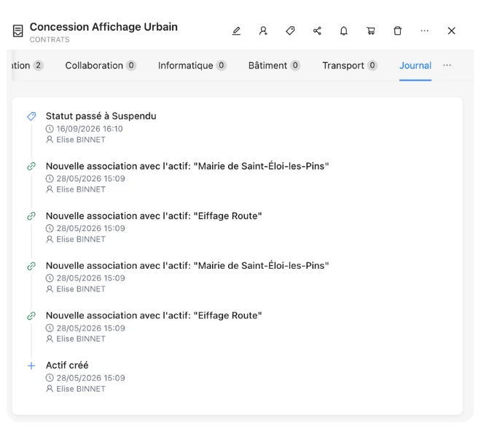This screenshot has height=437, width=481.
Task: Close the Concession Affichage Urbain panel
Action: (x=451, y=31)
